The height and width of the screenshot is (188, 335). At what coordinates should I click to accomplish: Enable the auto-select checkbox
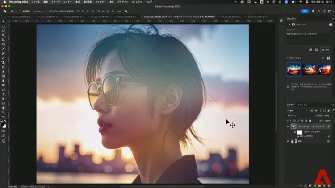coord(21,11)
